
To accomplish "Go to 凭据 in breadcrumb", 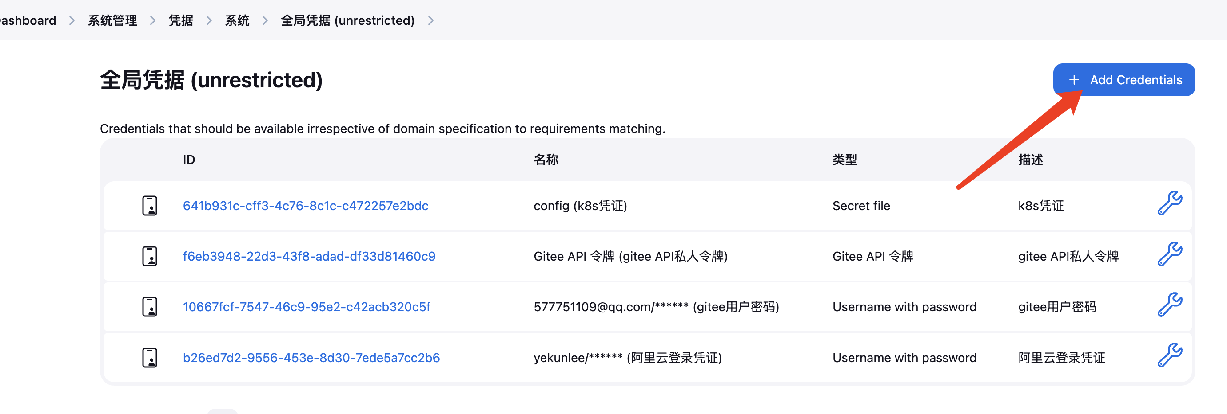I will tap(180, 20).
